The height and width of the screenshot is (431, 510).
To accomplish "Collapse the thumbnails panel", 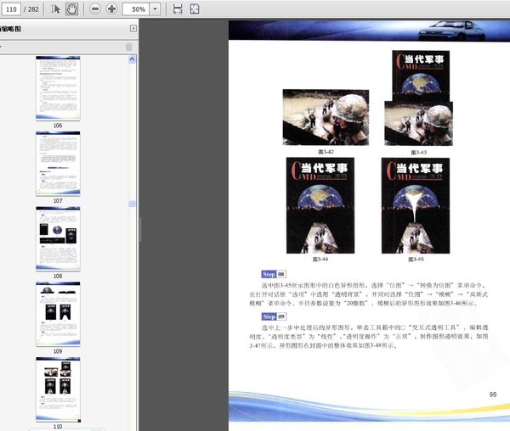I will click(133, 28).
